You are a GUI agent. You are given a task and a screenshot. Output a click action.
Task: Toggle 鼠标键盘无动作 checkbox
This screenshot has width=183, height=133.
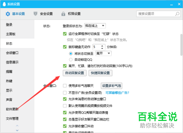[x=65, y=47]
